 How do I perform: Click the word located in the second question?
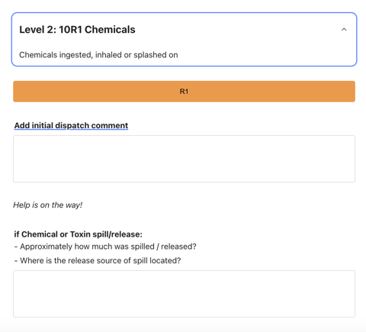(x=165, y=260)
